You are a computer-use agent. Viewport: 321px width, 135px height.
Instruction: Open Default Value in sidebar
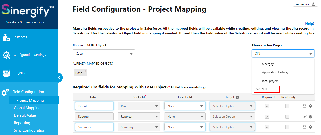(25, 115)
